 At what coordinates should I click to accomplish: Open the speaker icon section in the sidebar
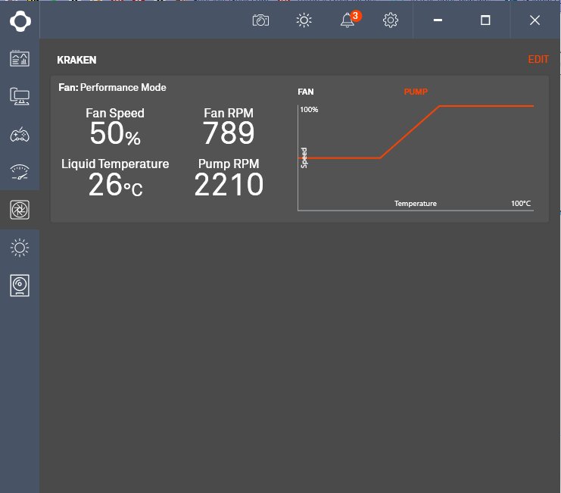[20, 286]
